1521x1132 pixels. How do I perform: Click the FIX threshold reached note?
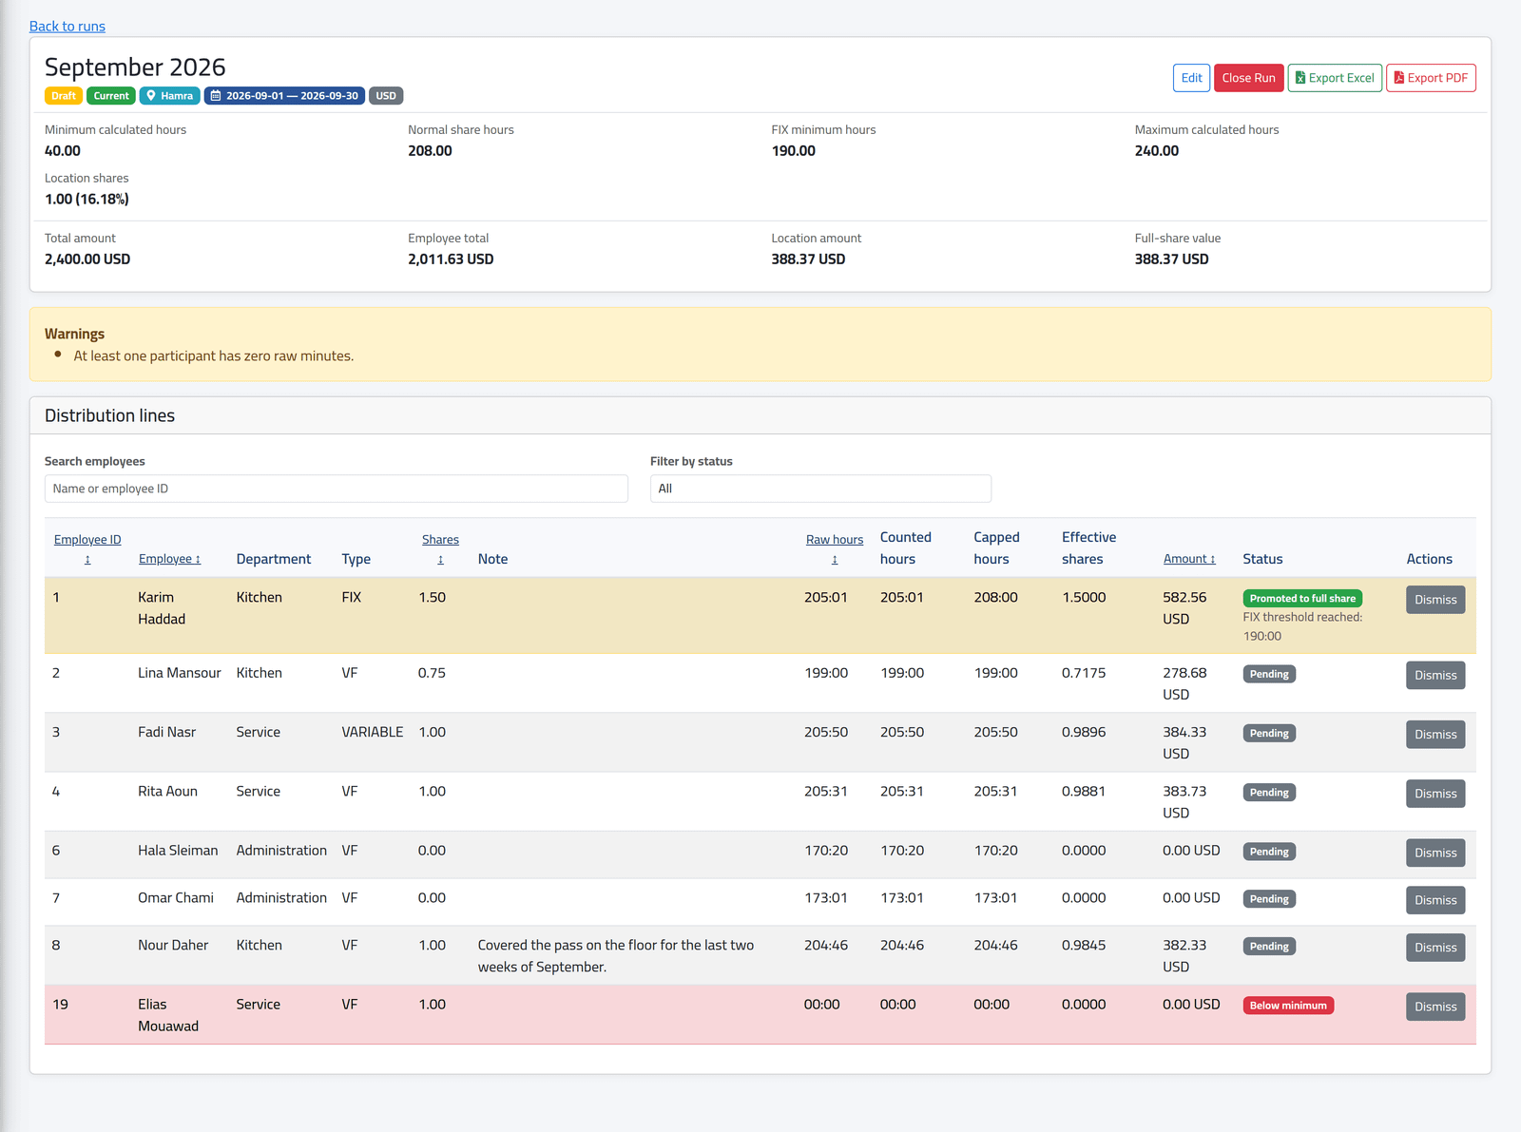[x=1302, y=626]
